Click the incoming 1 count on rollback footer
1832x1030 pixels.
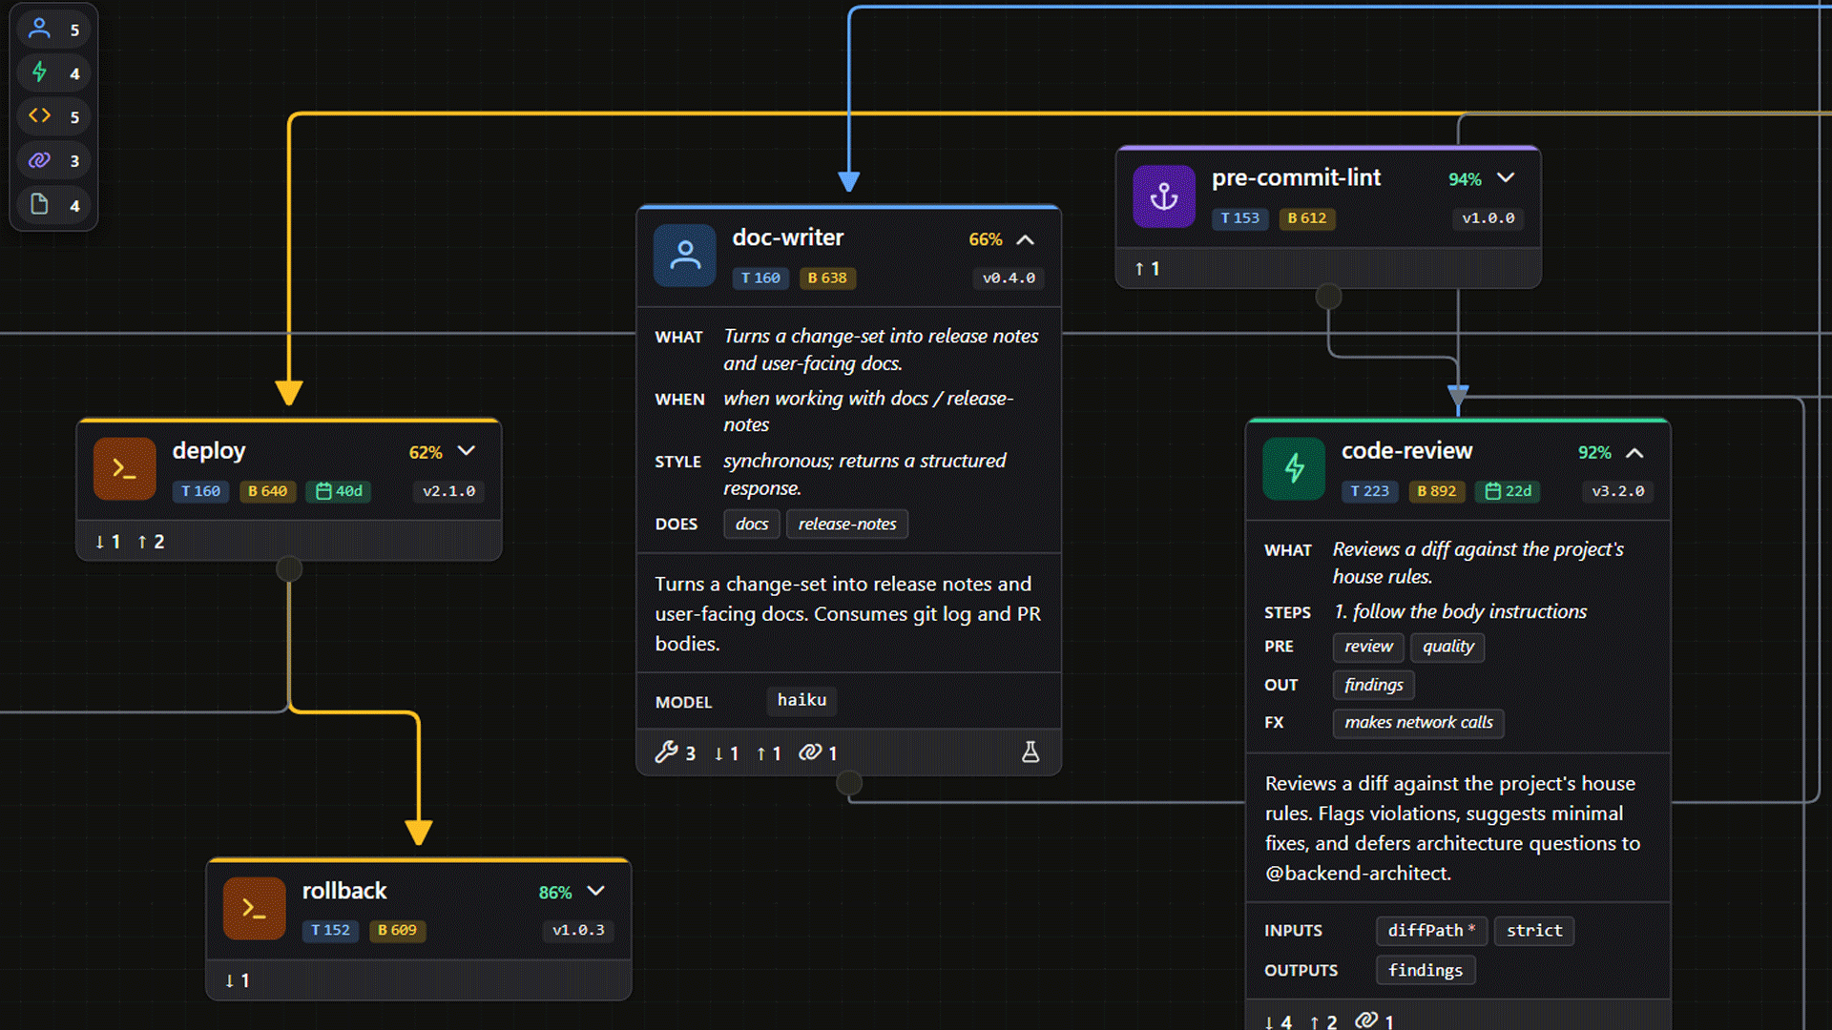click(237, 980)
